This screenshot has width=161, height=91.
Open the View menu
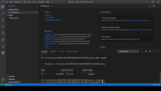[x=25, y=2]
